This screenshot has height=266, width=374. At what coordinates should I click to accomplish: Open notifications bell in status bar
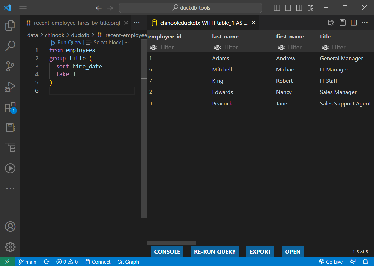(365, 262)
